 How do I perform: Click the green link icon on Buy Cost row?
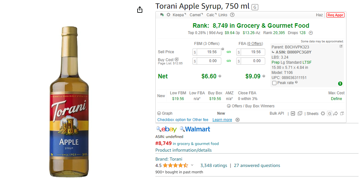[229, 61]
